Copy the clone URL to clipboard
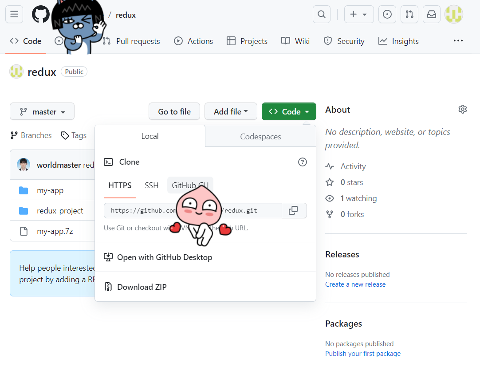 [x=293, y=210]
